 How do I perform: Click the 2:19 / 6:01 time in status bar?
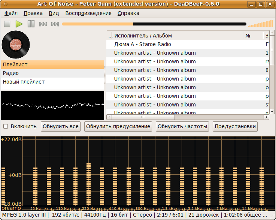pos(170,215)
